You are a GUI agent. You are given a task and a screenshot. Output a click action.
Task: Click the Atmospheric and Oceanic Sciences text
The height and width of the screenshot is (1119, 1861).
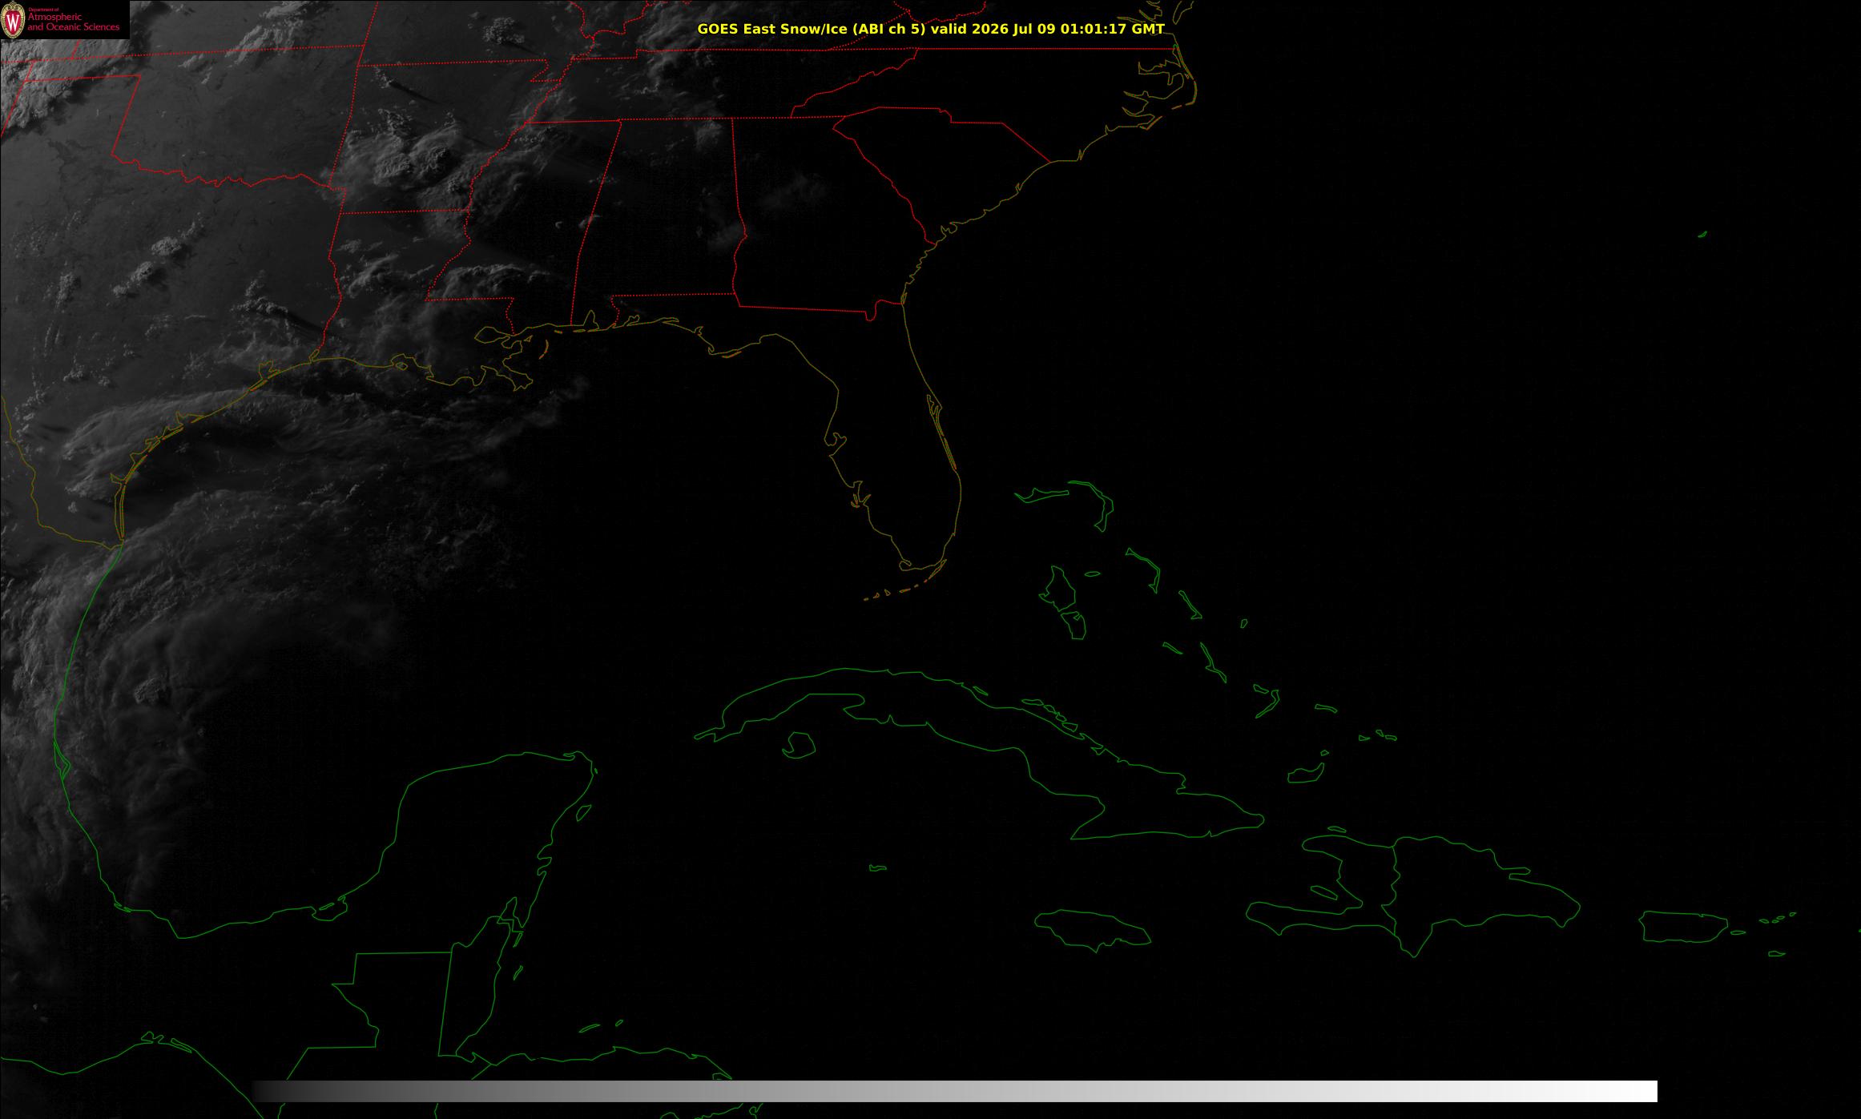pyautogui.click(x=73, y=22)
